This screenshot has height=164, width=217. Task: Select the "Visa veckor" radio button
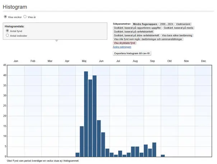click(x=5, y=17)
